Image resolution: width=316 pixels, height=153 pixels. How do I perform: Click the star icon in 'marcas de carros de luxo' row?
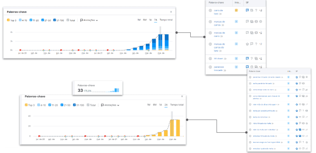[x=247, y=44]
